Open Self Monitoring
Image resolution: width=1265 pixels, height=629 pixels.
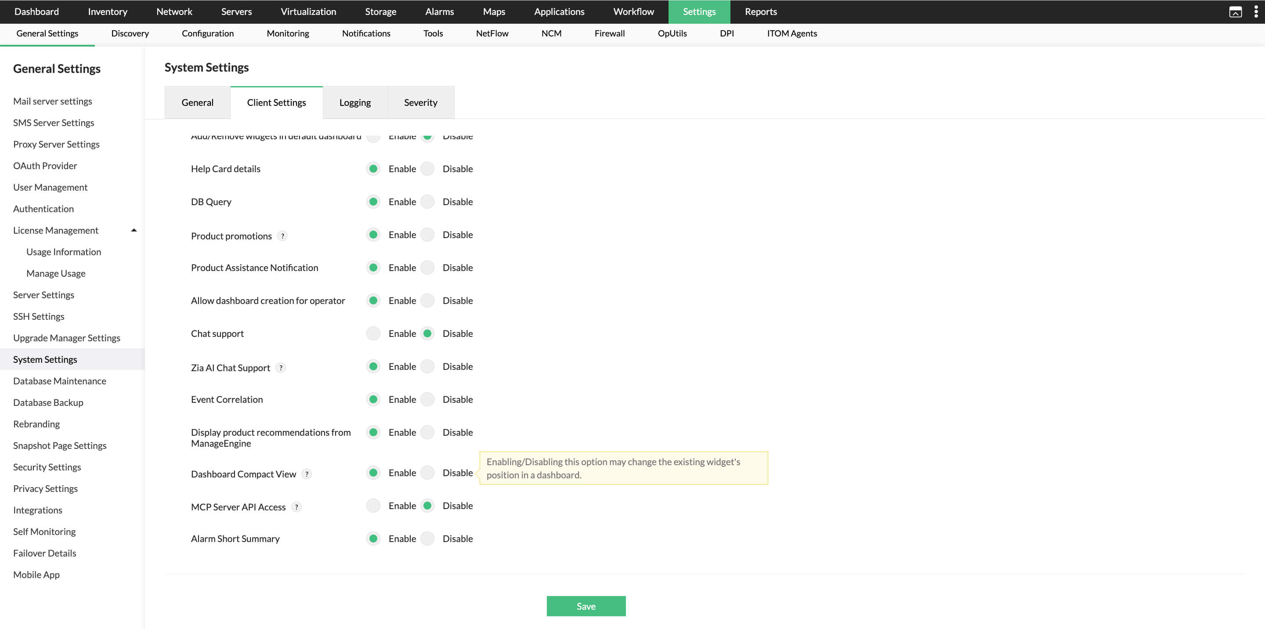coord(44,532)
